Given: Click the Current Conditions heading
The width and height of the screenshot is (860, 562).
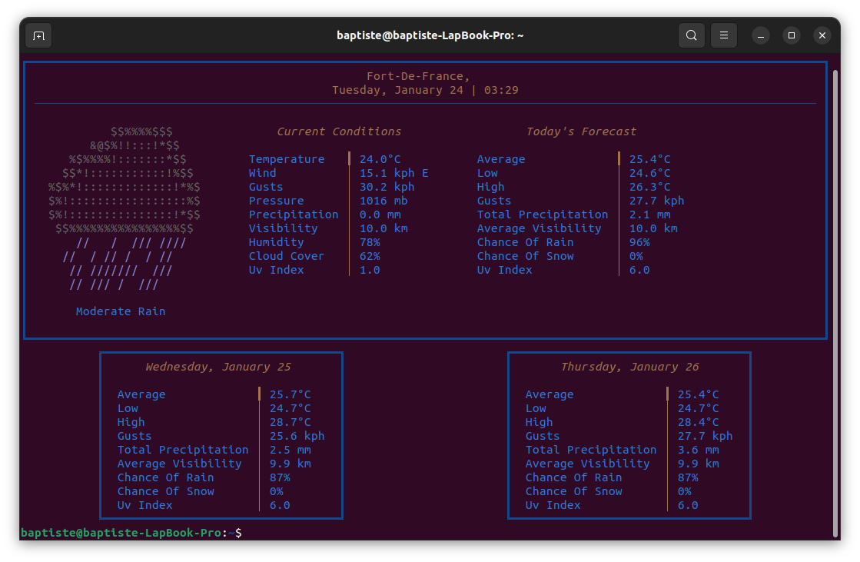Looking at the screenshot, I should (x=339, y=131).
